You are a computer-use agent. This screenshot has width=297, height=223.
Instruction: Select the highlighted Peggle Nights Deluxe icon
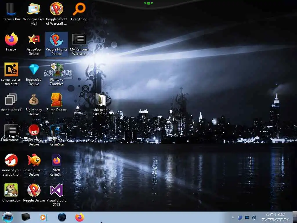[x=57, y=44]
